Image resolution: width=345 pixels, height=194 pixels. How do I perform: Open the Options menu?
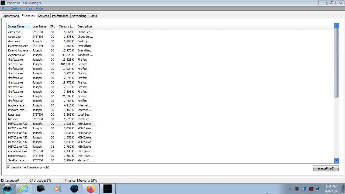pos(16,9)
